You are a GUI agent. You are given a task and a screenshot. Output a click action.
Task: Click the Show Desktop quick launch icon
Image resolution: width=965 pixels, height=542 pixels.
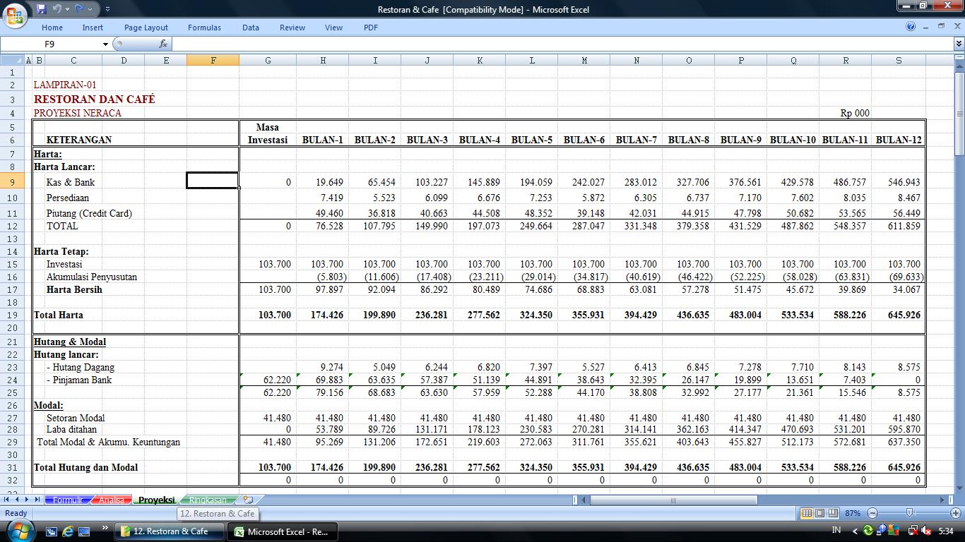(84, 531)
